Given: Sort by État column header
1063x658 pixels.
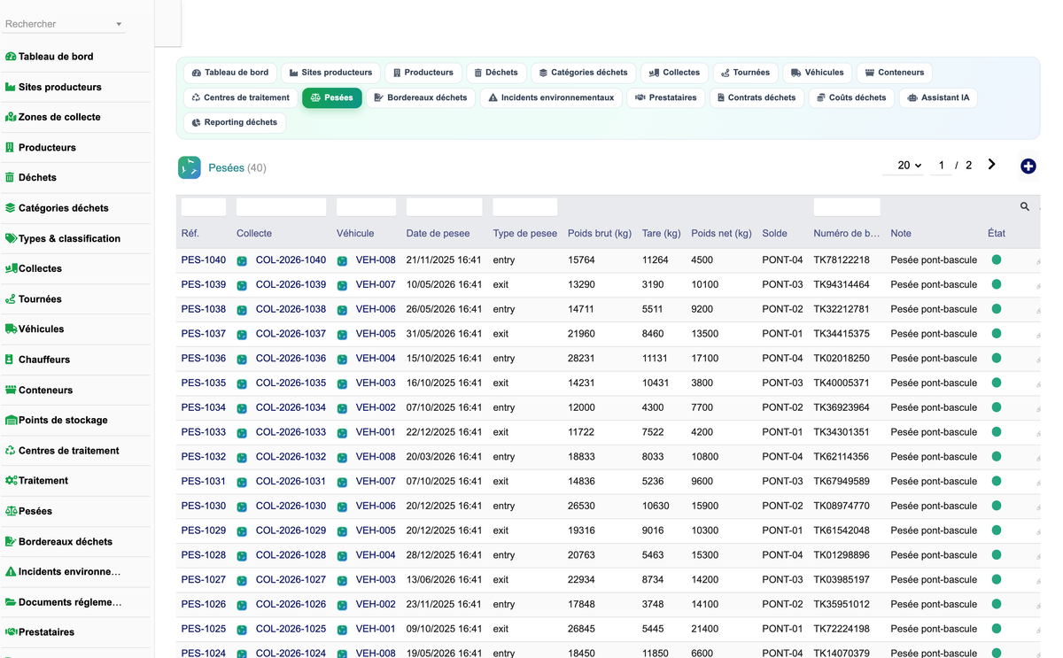Looking at the screenshot, I should click(x=997, y=234).
